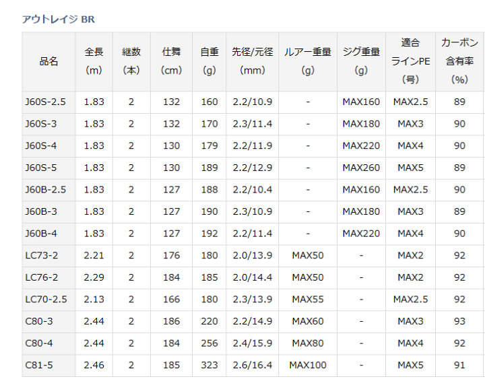
Task: Click the 品名 column header
Action: (x=49, y=61)
